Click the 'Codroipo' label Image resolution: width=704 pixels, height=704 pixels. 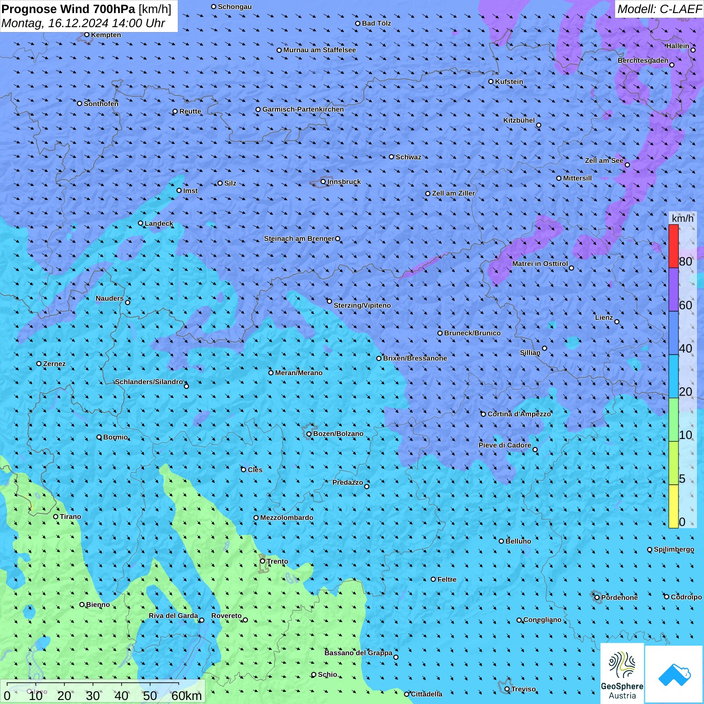click(x=686, y=597)
